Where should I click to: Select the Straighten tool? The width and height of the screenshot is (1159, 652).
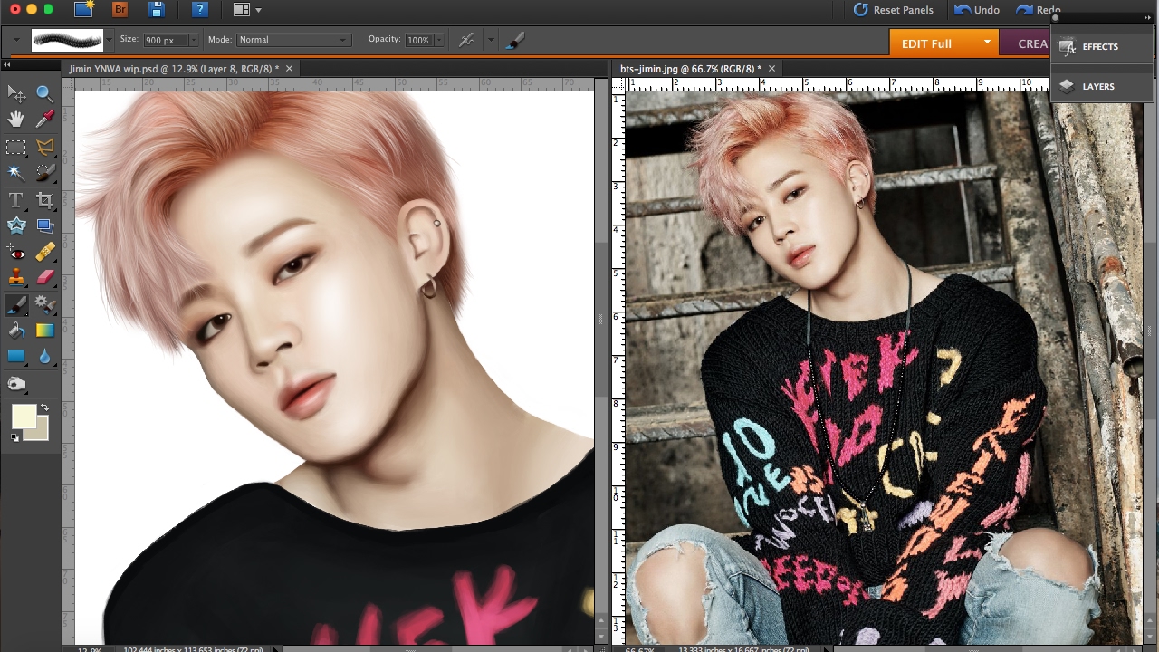(44, 226)
